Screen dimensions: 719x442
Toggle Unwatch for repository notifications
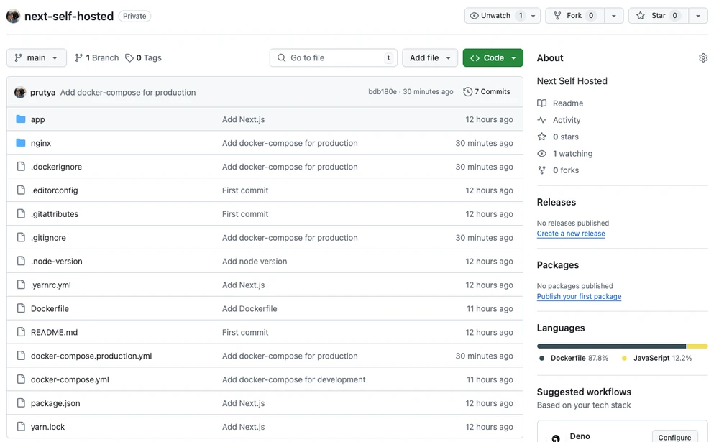click(495, 16)
